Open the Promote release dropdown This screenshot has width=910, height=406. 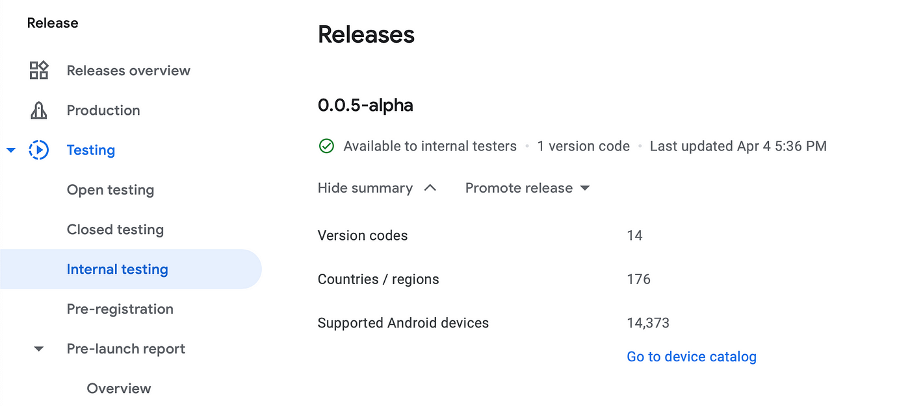[x=528, y=188]
